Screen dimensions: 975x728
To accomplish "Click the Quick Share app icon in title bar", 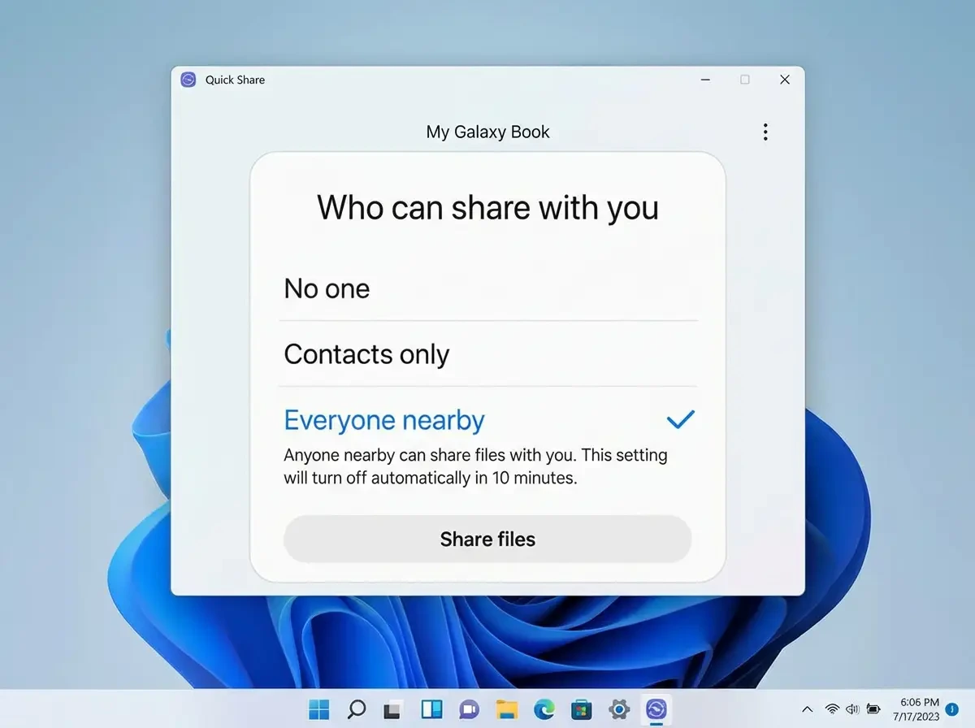I will 188,80.
